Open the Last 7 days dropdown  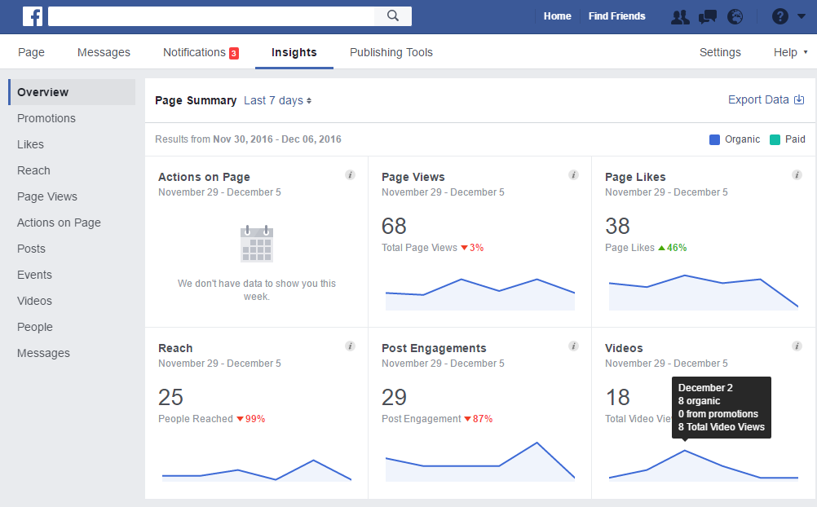(x=278, y=100)
